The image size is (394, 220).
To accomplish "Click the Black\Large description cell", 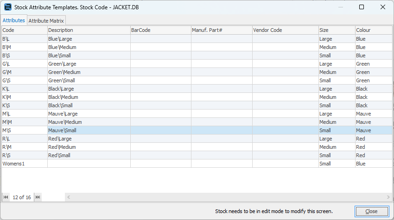I will tap(89, 89).
